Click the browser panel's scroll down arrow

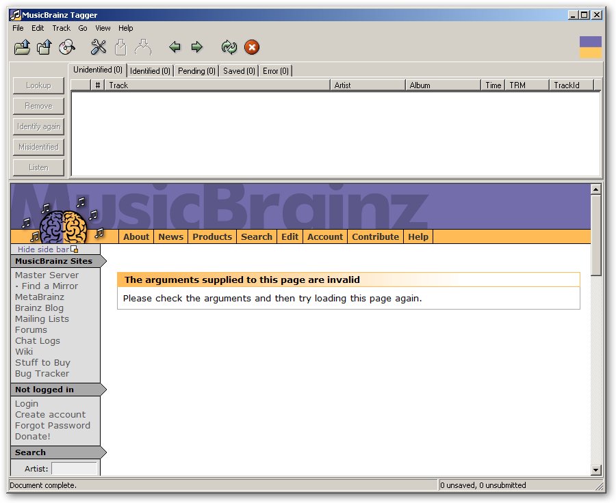click(595, 470)
